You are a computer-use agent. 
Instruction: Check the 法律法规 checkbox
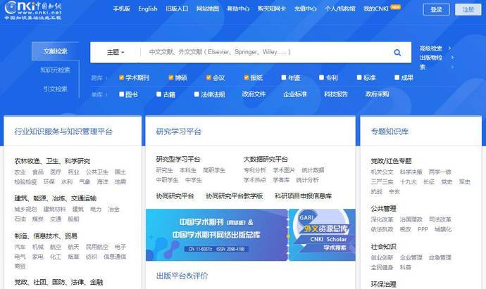tap(197, 94)
